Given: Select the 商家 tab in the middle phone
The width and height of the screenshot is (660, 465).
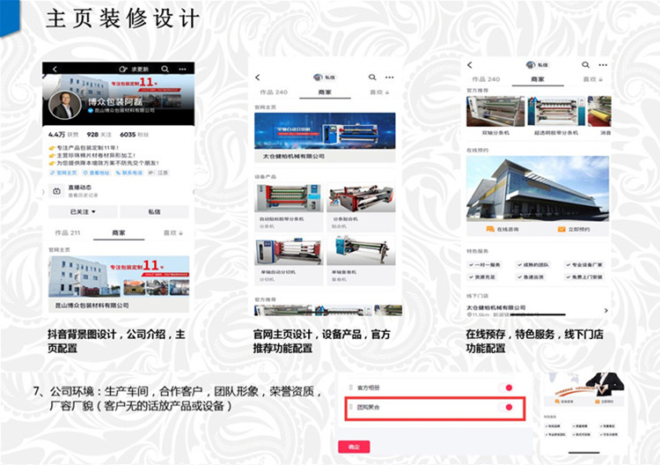Looking at the screenshot, I should [x=325, y=92].
